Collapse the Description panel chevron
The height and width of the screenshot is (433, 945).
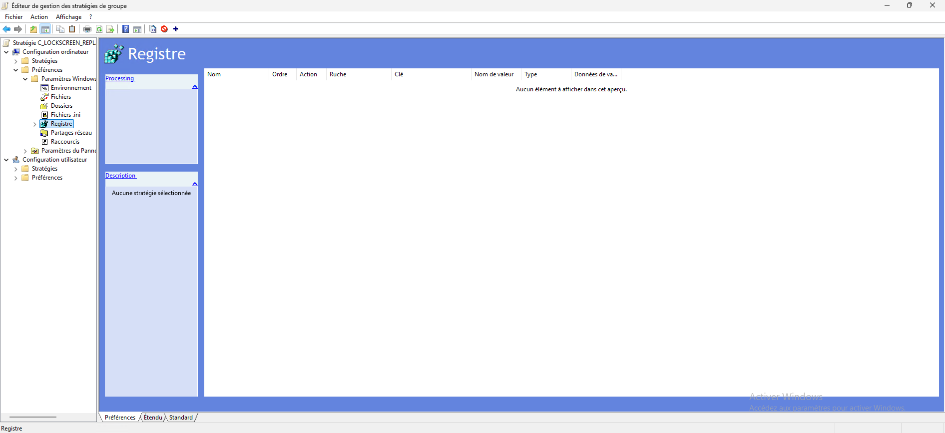pos(195,184)
